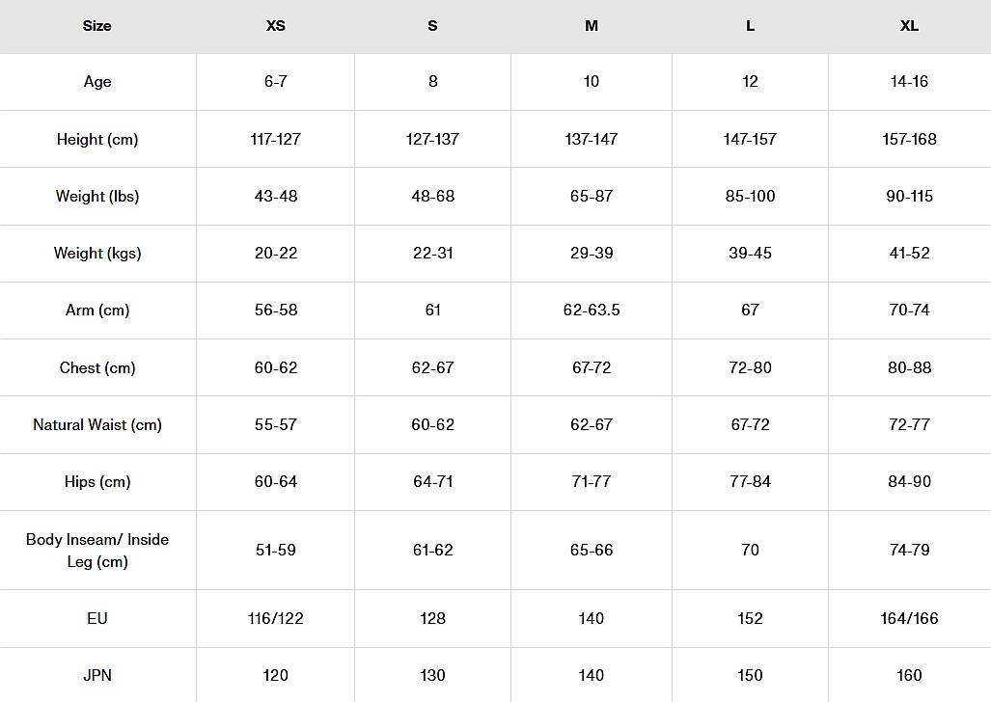Select the 84-90 hips cell
The height and width of the screenshot is (702, 991).
click(909, 481)
